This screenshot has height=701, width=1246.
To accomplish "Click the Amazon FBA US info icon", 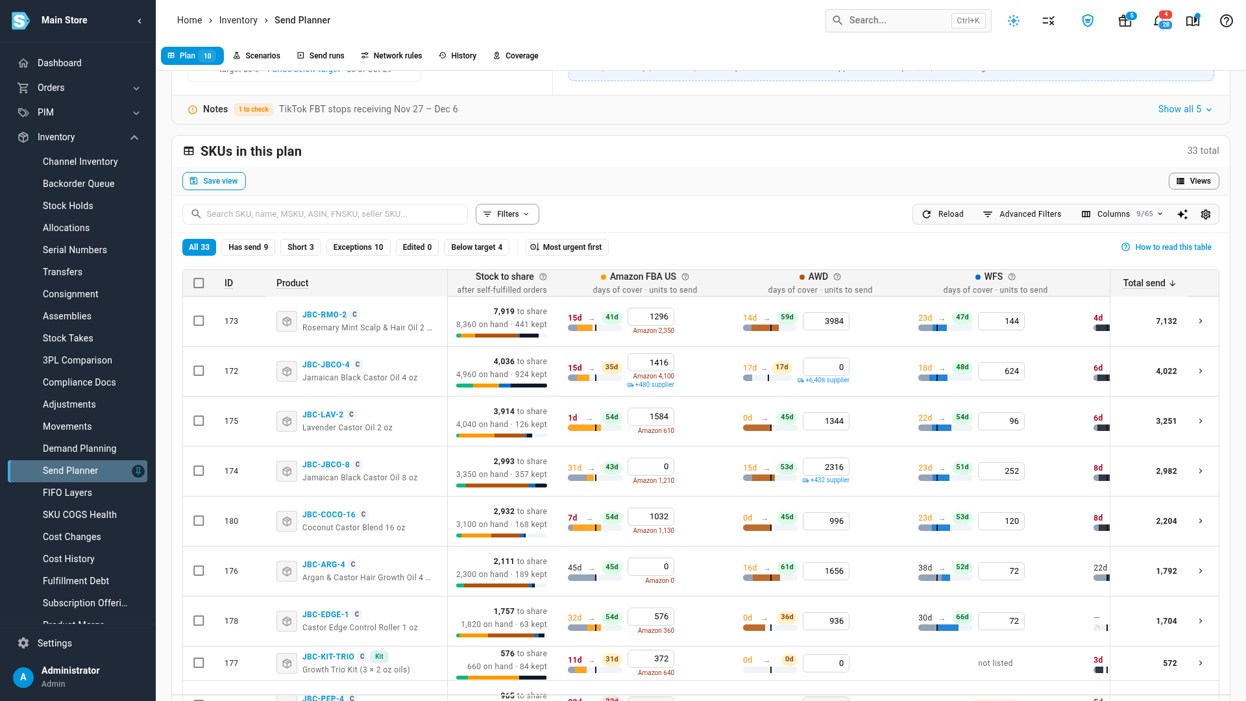I will pos(685,277).
